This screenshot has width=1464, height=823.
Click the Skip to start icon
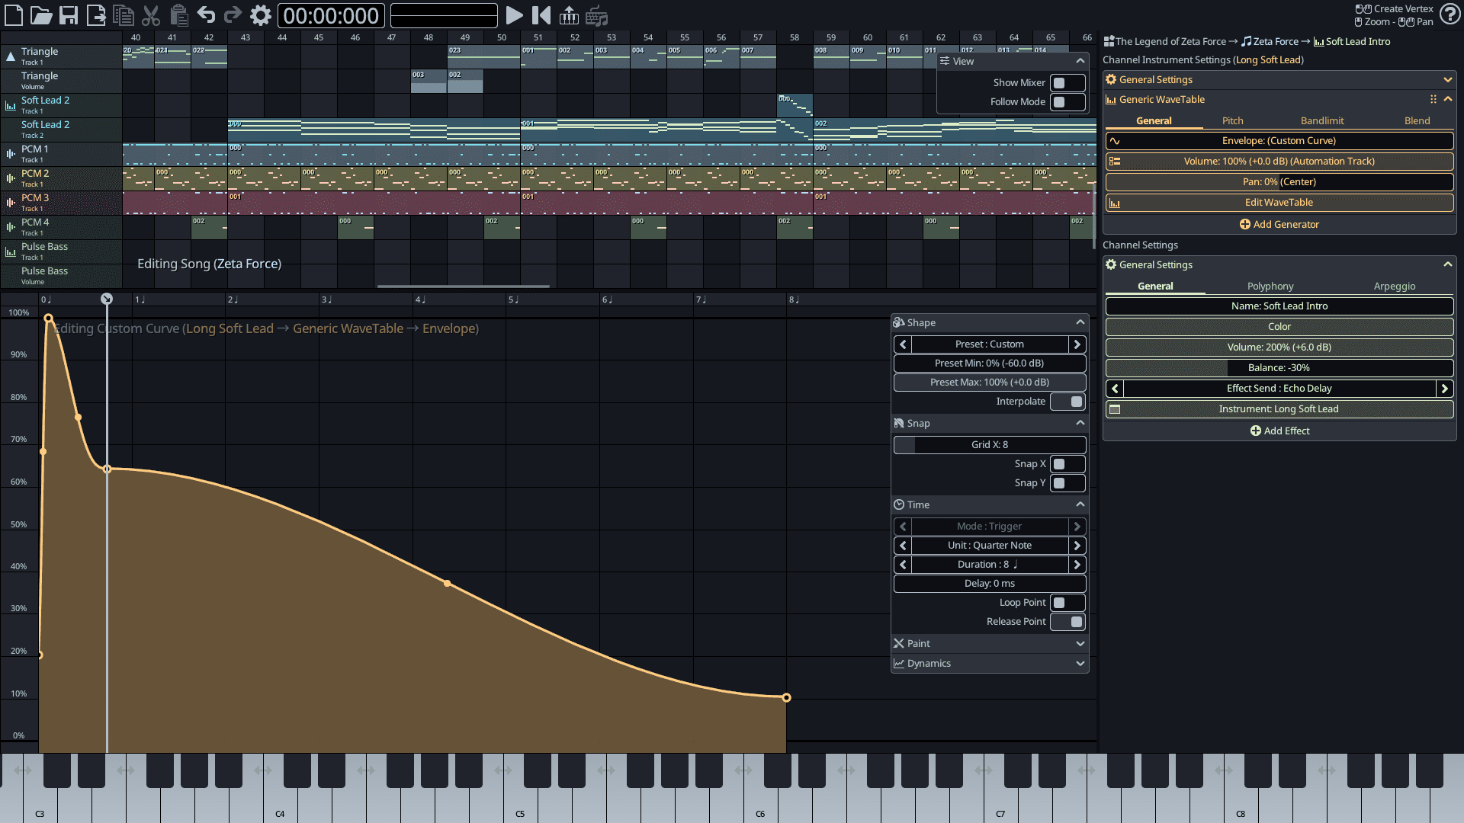(541, 15)
